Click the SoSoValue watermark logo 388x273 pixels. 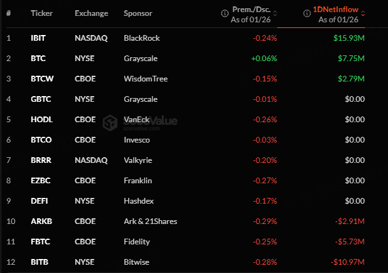click(110, 123)
